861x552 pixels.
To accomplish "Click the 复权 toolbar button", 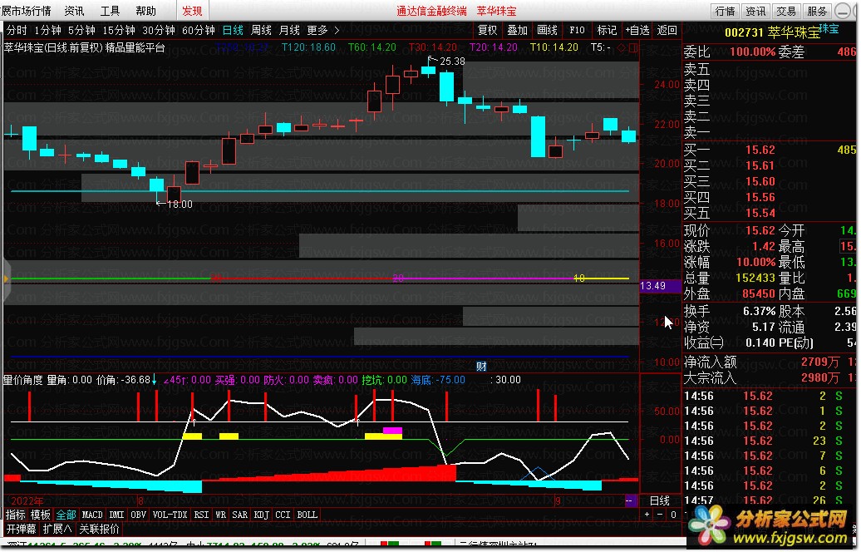I will 487,30.
